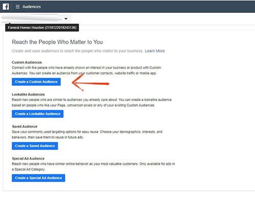Click the Saved Audience description paragraph
This screenshot has height=199, width=255.
pos(87,135)
